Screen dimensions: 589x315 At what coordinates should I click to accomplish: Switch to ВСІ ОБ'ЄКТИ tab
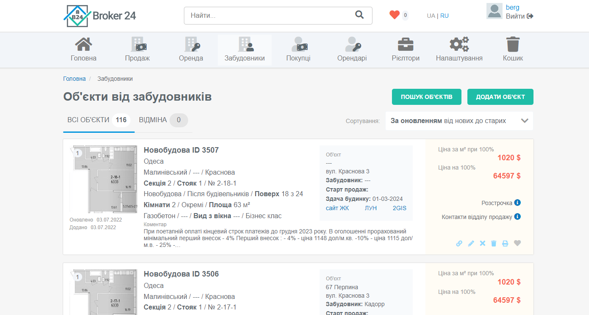[99, 120]
